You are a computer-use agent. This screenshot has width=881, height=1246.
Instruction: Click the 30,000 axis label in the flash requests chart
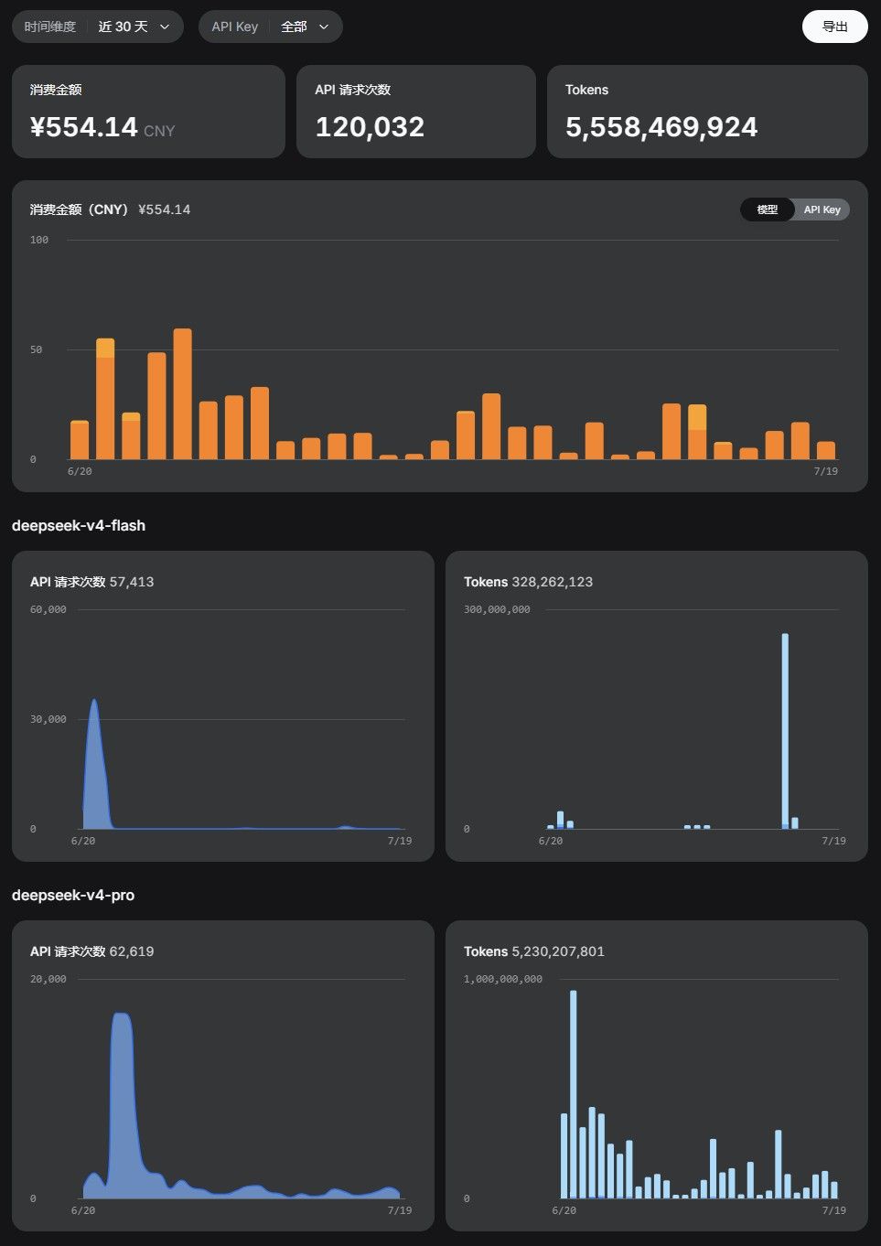pyautogui.click(x=48, y=719)
